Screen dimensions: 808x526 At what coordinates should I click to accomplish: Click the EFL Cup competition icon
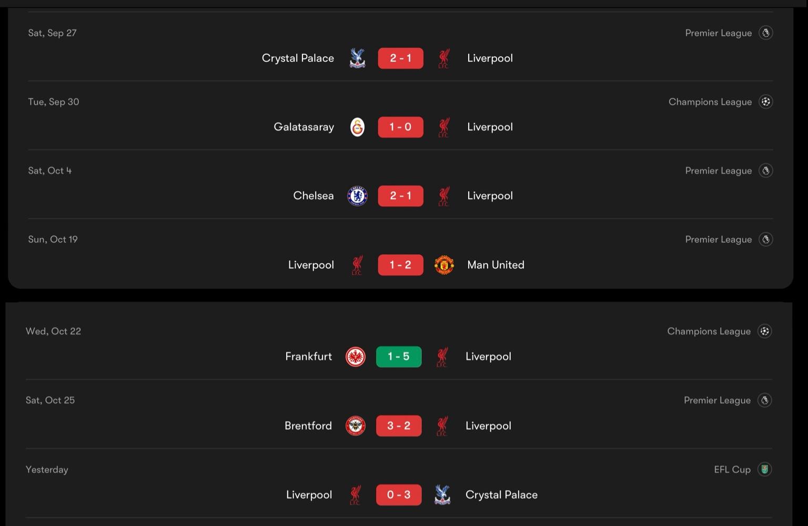[764, 469]
